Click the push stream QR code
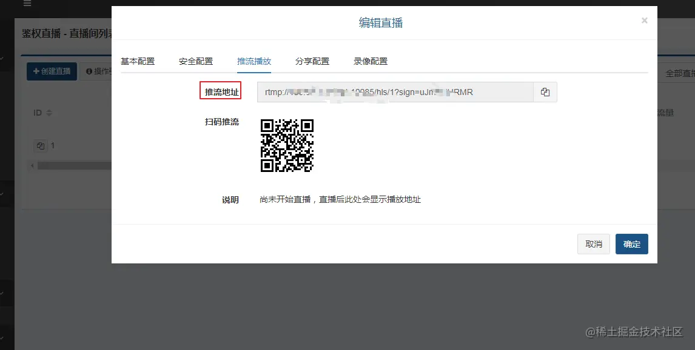The height and width of the screenshot is (350, 695). 287,145
